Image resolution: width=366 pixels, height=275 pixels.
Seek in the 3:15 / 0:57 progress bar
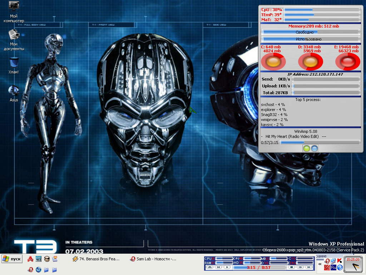point(259,267)
